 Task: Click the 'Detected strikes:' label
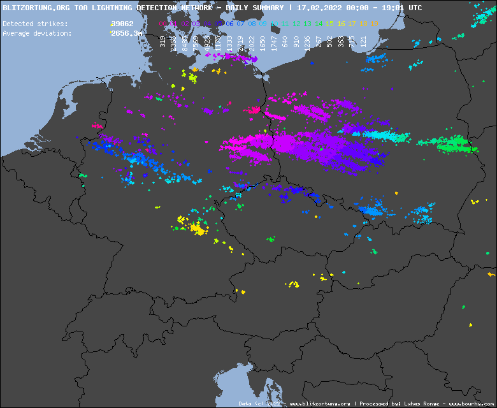[x=35, y=24]
